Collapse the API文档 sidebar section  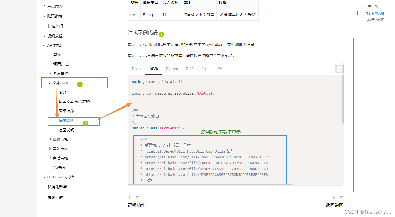[52, 45]
